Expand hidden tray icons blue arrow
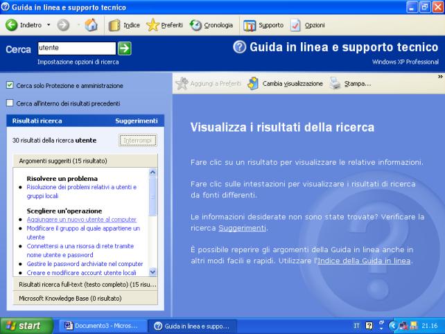 tap(393, 326)
